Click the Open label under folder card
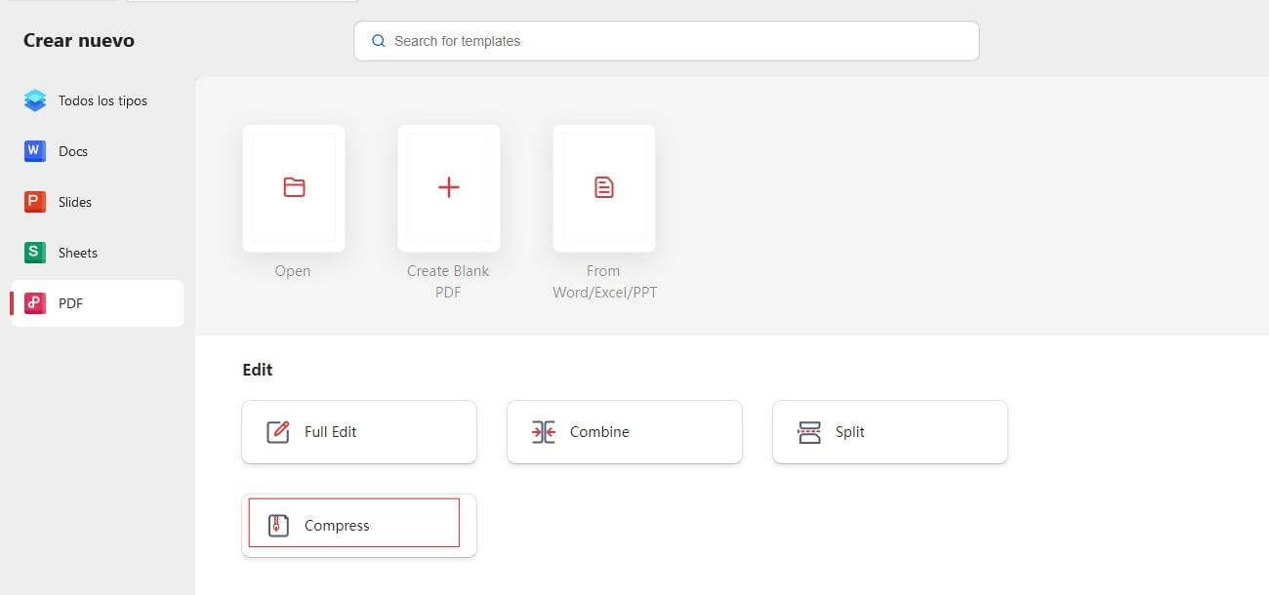The width and height of the screenshot is (1269, 595). click(x=293, y=271)
